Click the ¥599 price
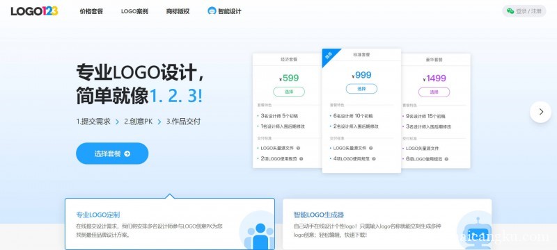Image resolution: width=557 pixels, height=250 pixels. click(289, 78)
